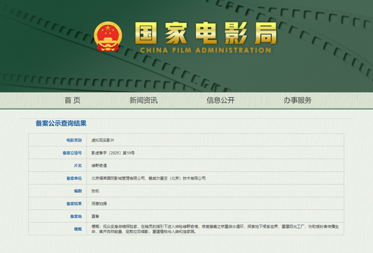Select the film title 绿野奇遇
This screenshot has width=373, height=253.
tap(99, 165)
